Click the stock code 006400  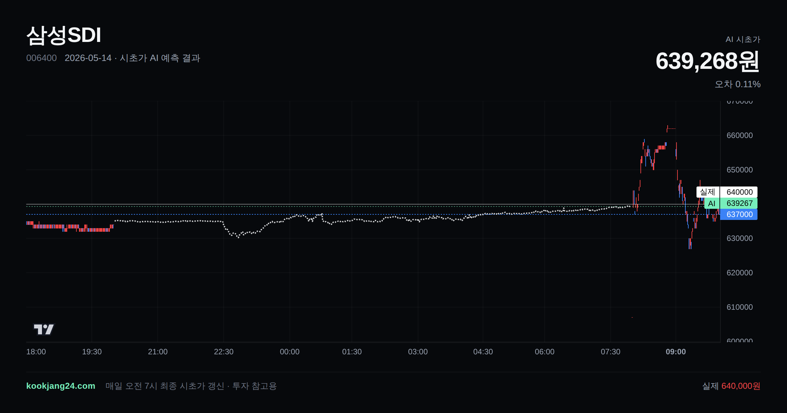click(x=41, y=58)
